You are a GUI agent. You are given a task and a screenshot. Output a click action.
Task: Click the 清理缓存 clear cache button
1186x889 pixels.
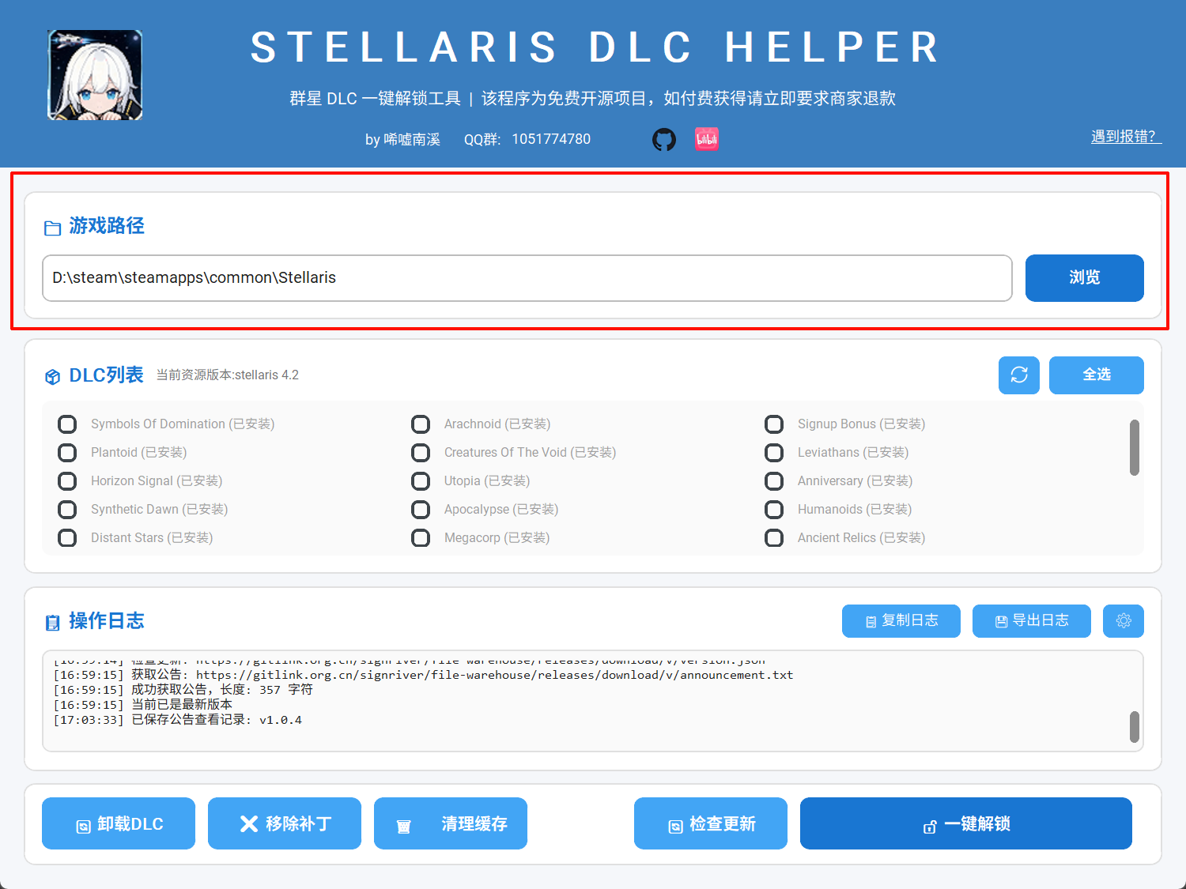pos(451,823)
